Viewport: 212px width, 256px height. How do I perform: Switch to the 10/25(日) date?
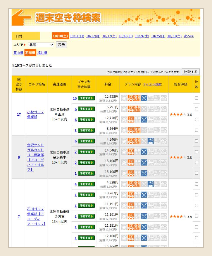point(158,36)
